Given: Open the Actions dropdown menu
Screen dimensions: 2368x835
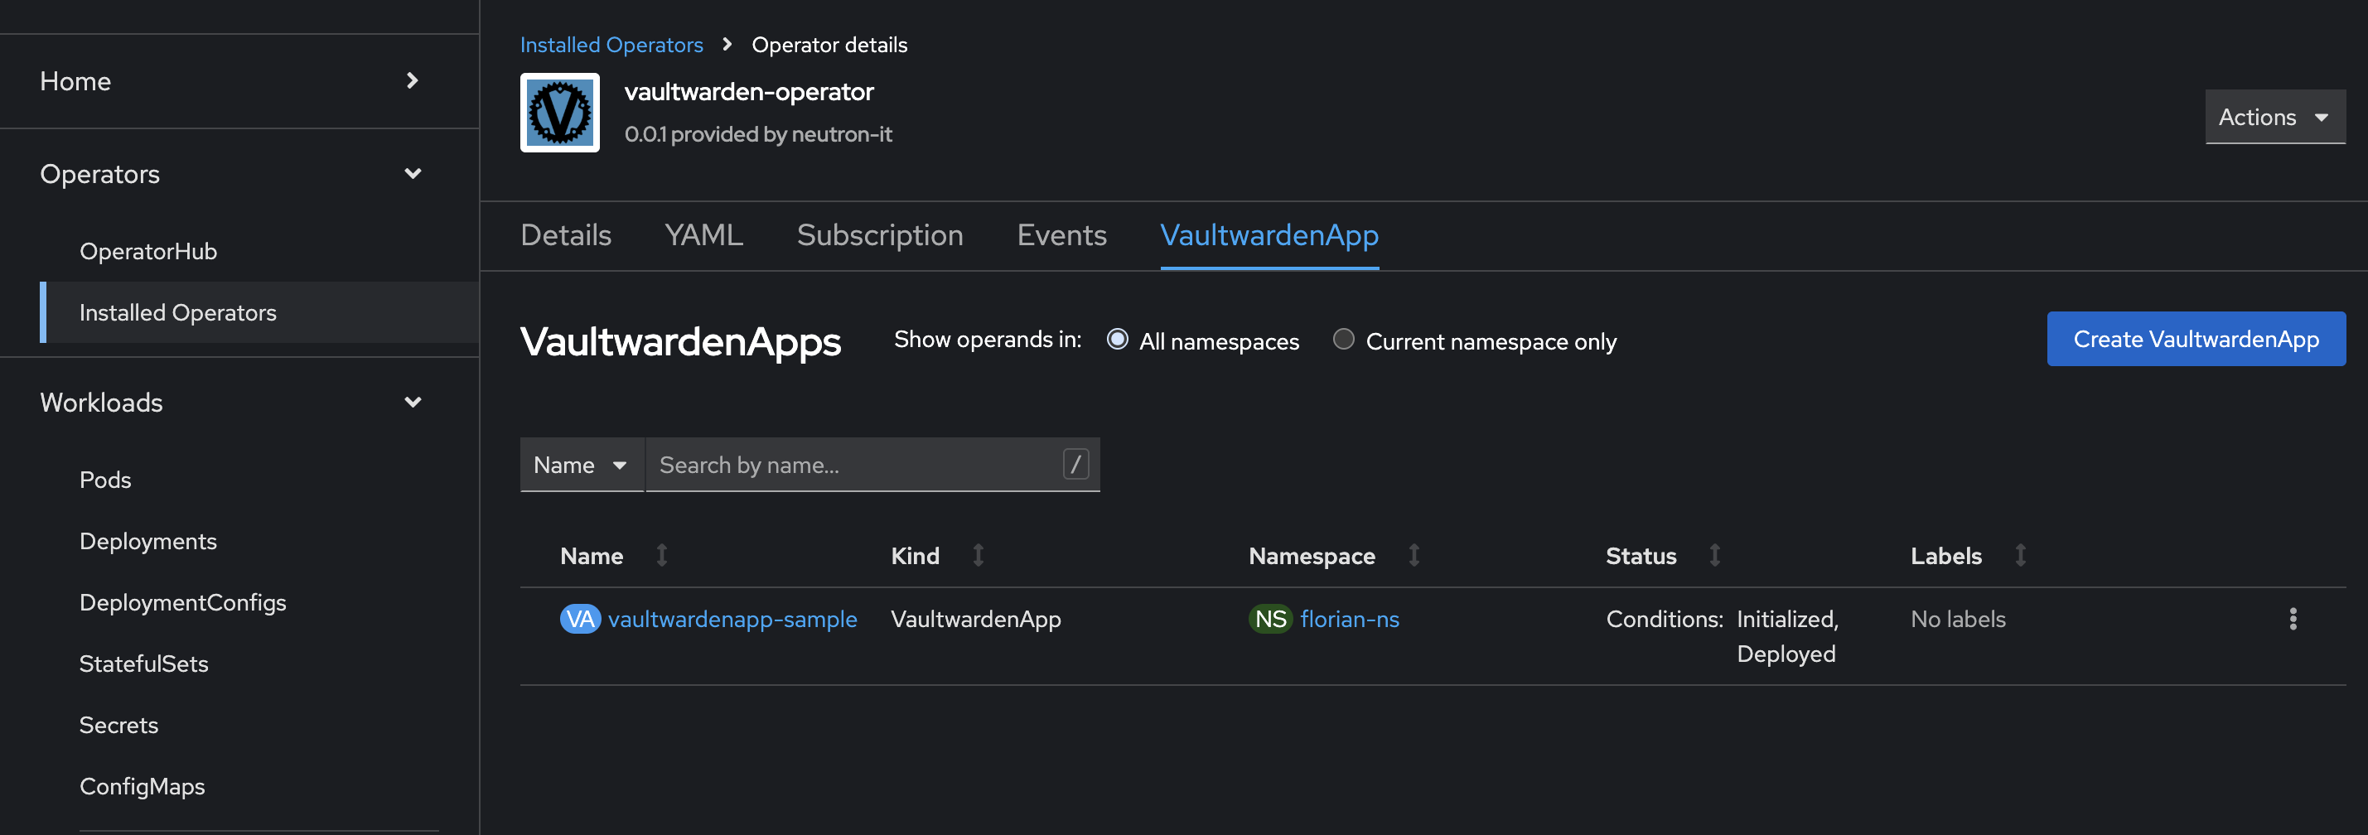Looking at the screenshot, I should click(x=2275, y=117).
